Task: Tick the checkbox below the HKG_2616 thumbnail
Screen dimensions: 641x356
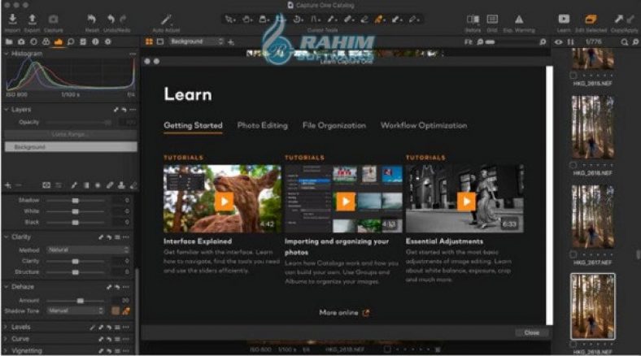Action: click(x=573, y=165)
